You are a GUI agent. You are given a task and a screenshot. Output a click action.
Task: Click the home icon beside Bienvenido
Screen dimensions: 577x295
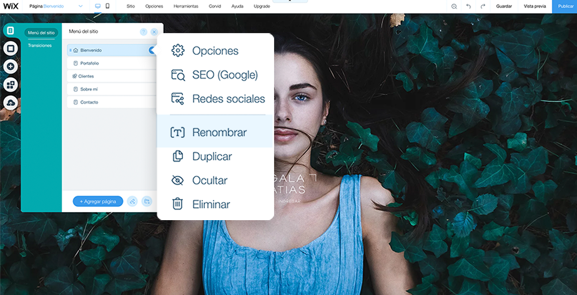(76, 51)
